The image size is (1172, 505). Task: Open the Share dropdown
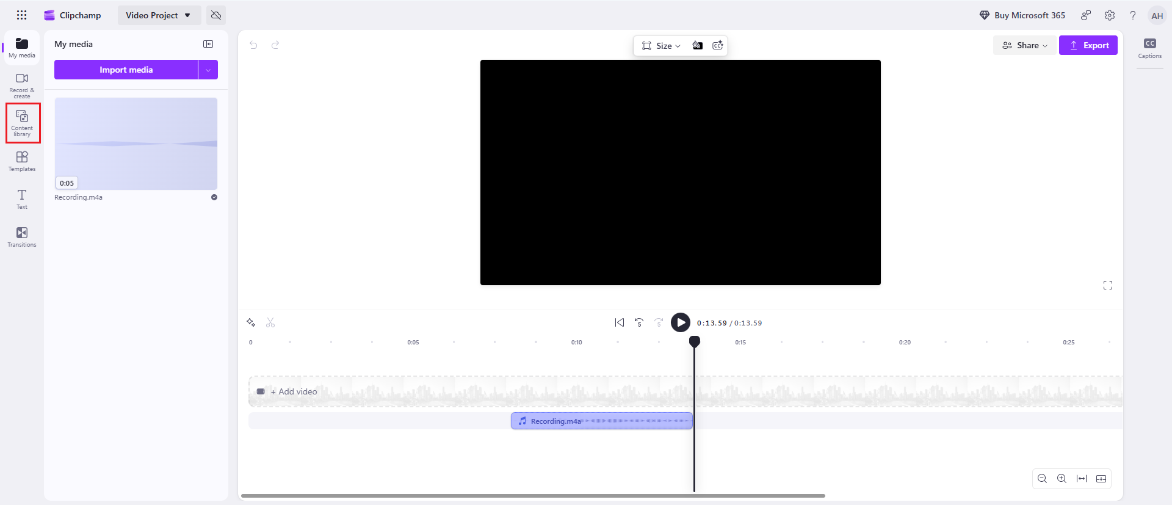tap(1025, 45)
